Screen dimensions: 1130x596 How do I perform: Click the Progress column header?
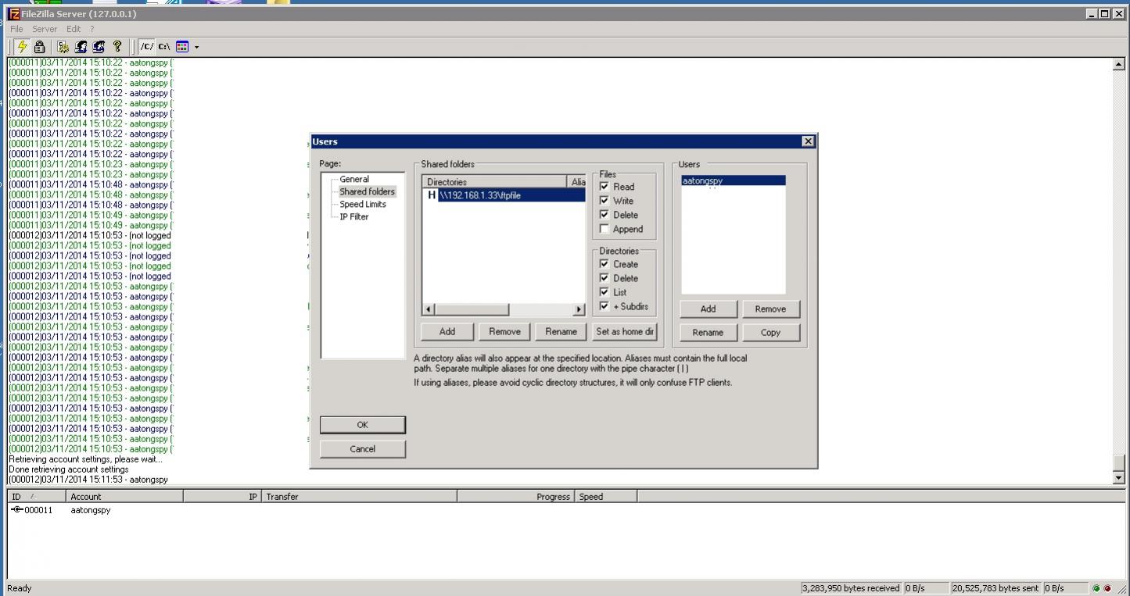coord(515,496)
